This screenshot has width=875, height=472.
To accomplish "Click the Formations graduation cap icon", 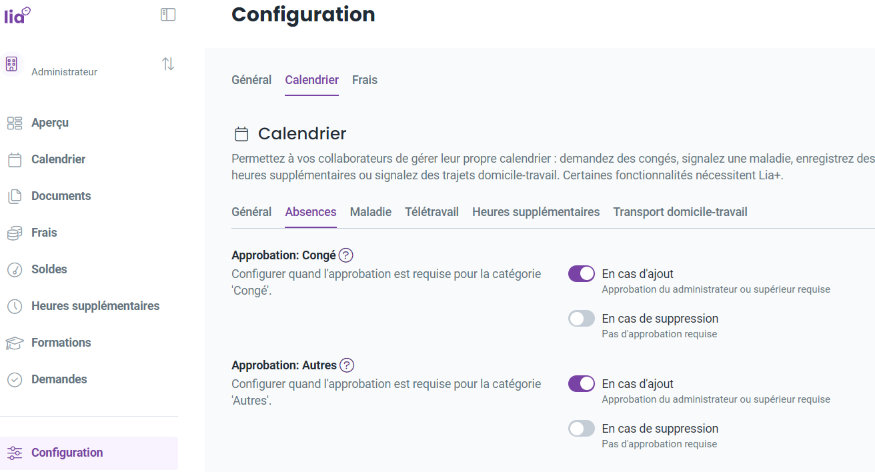I will tap(15, 343).
